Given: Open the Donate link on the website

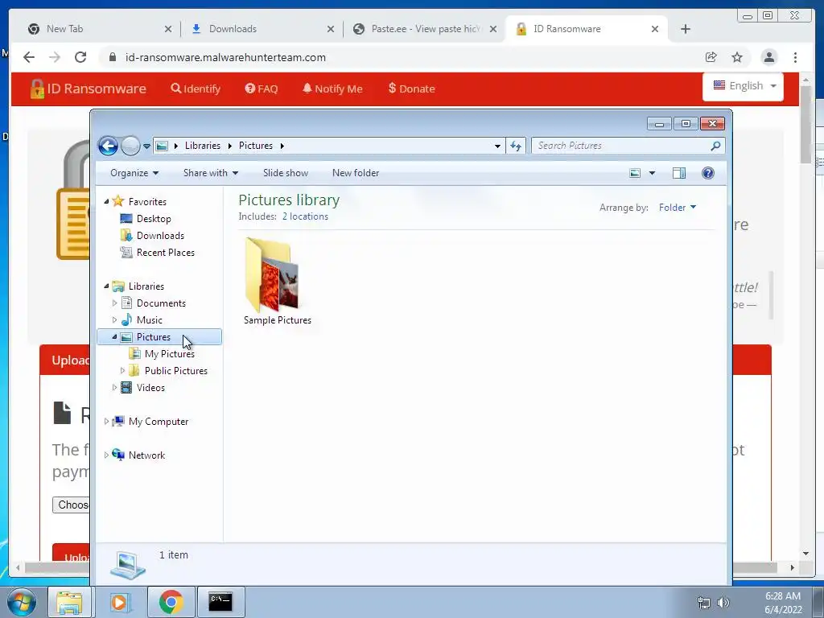Looking at the screenshot, I should tap(411, 89).
